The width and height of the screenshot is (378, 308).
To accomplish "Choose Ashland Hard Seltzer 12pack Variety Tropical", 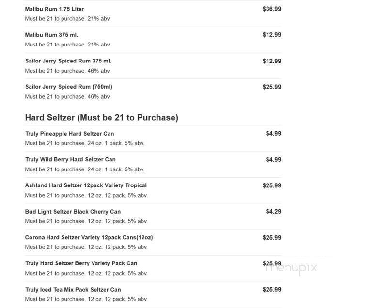I will [x=86, y=185].
